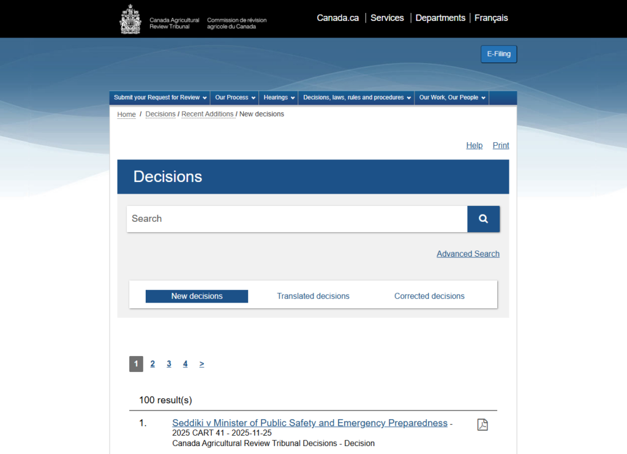Image resolution: width=627 pixels, height=454 pixels.
Task: Click inside the Search text field
Action: pyautogui.click(x=296, y=219)
